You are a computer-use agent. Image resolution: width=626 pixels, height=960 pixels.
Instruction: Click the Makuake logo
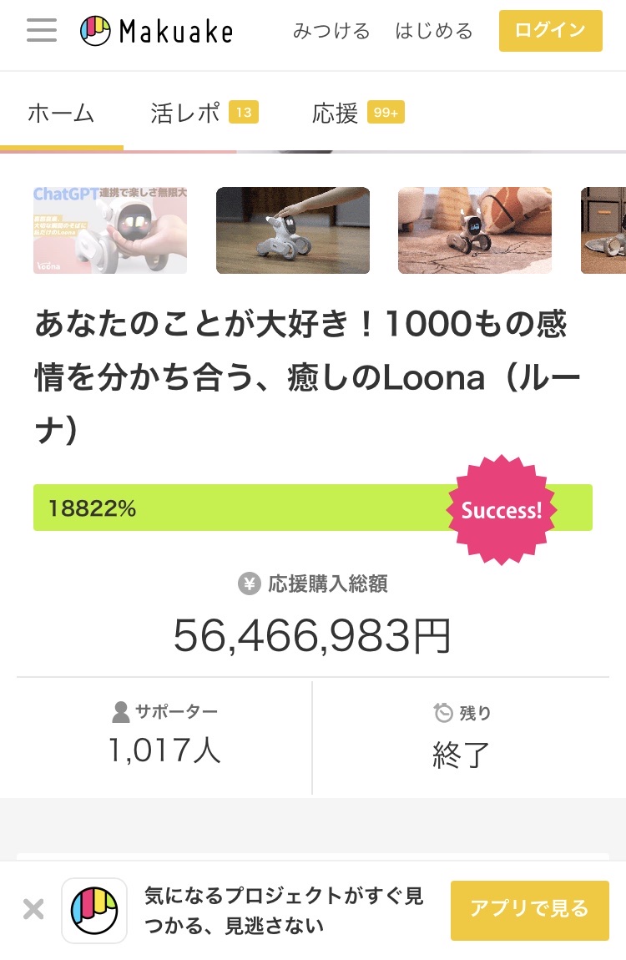coord(156,31)
